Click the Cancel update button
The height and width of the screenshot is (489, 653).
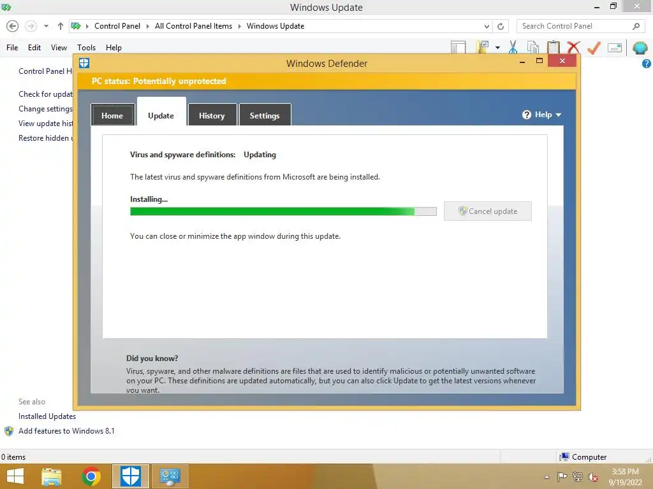point(488,211)
